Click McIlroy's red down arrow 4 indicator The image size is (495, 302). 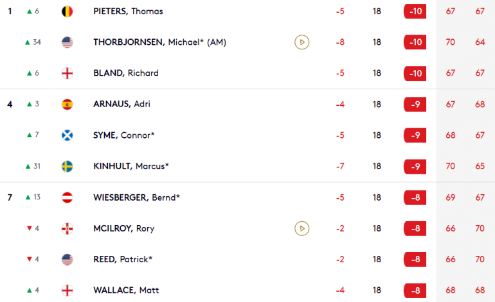[33, 228]
